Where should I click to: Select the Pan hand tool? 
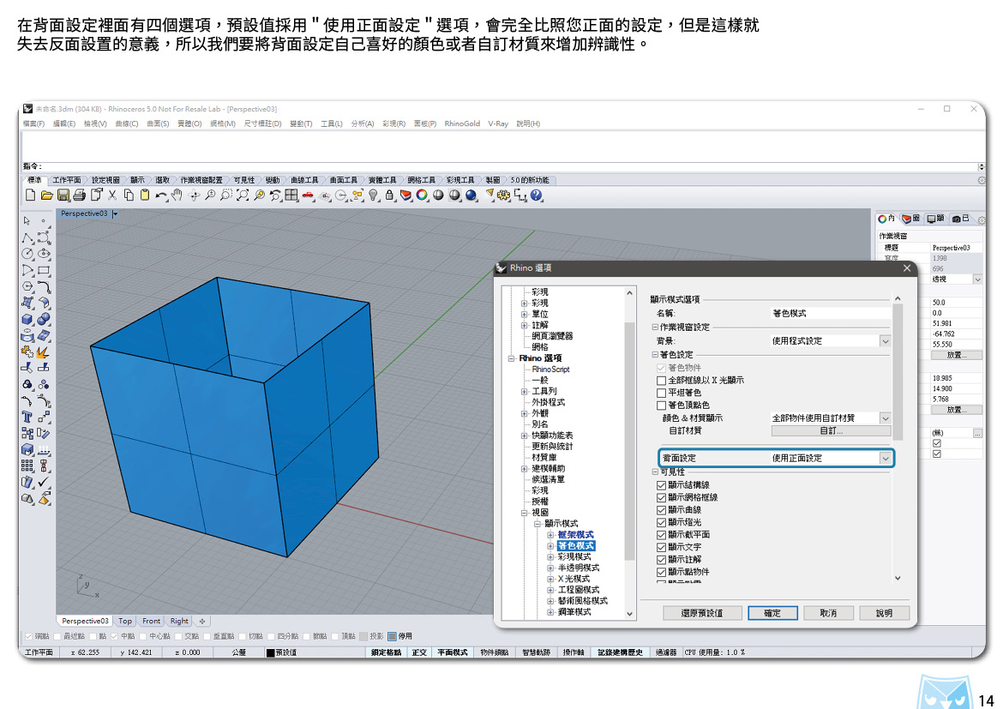(x=177, y=195)
